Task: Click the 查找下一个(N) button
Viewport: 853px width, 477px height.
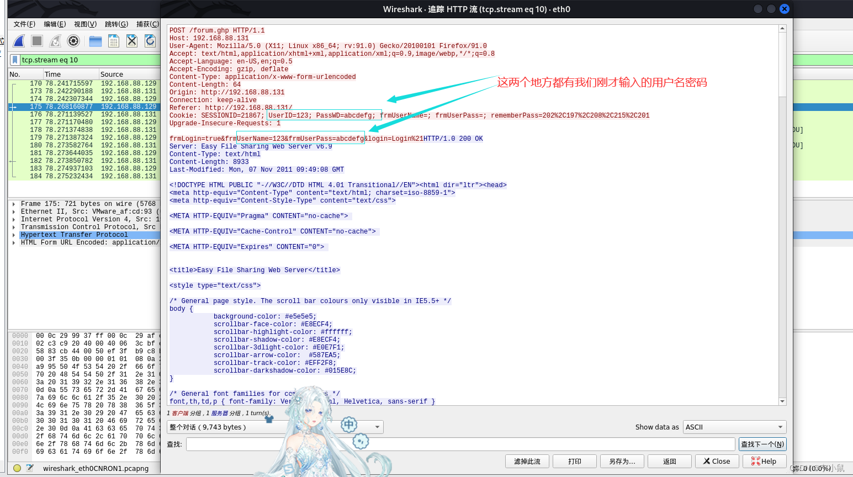Action: (762, 444)
